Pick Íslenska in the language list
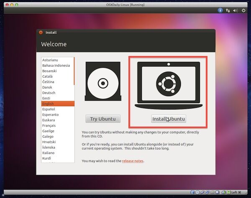Viewport: 251px width, 198px height. coord(58,147)
